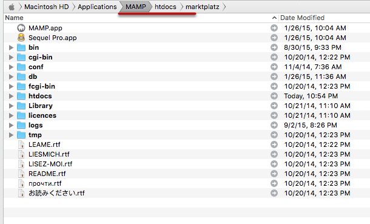Click the LIESMICH.rtf document icon
The height and width of the screenshot is (224, 370).
click(21, 154)
